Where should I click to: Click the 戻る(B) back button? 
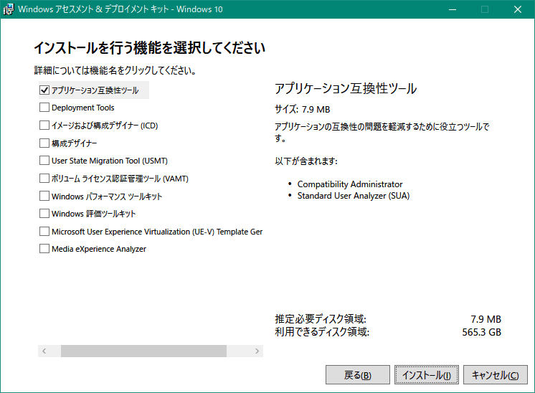click(358, 375)
